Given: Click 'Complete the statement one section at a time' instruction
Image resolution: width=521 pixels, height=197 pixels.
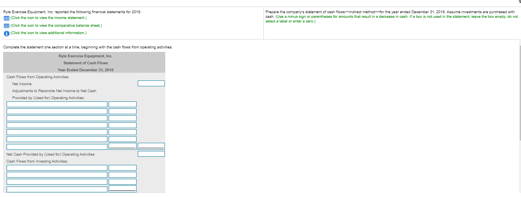Looking at the screenshot, I should (88, 47).
